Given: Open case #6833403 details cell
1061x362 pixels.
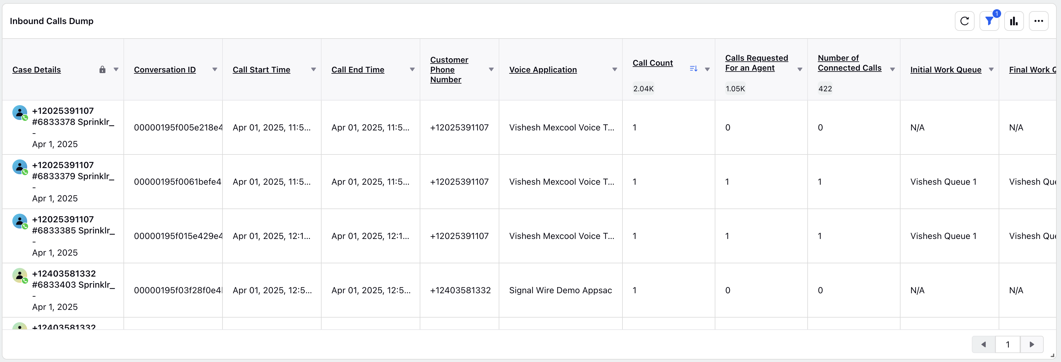Looking at the screenshot, I should 63,290.
